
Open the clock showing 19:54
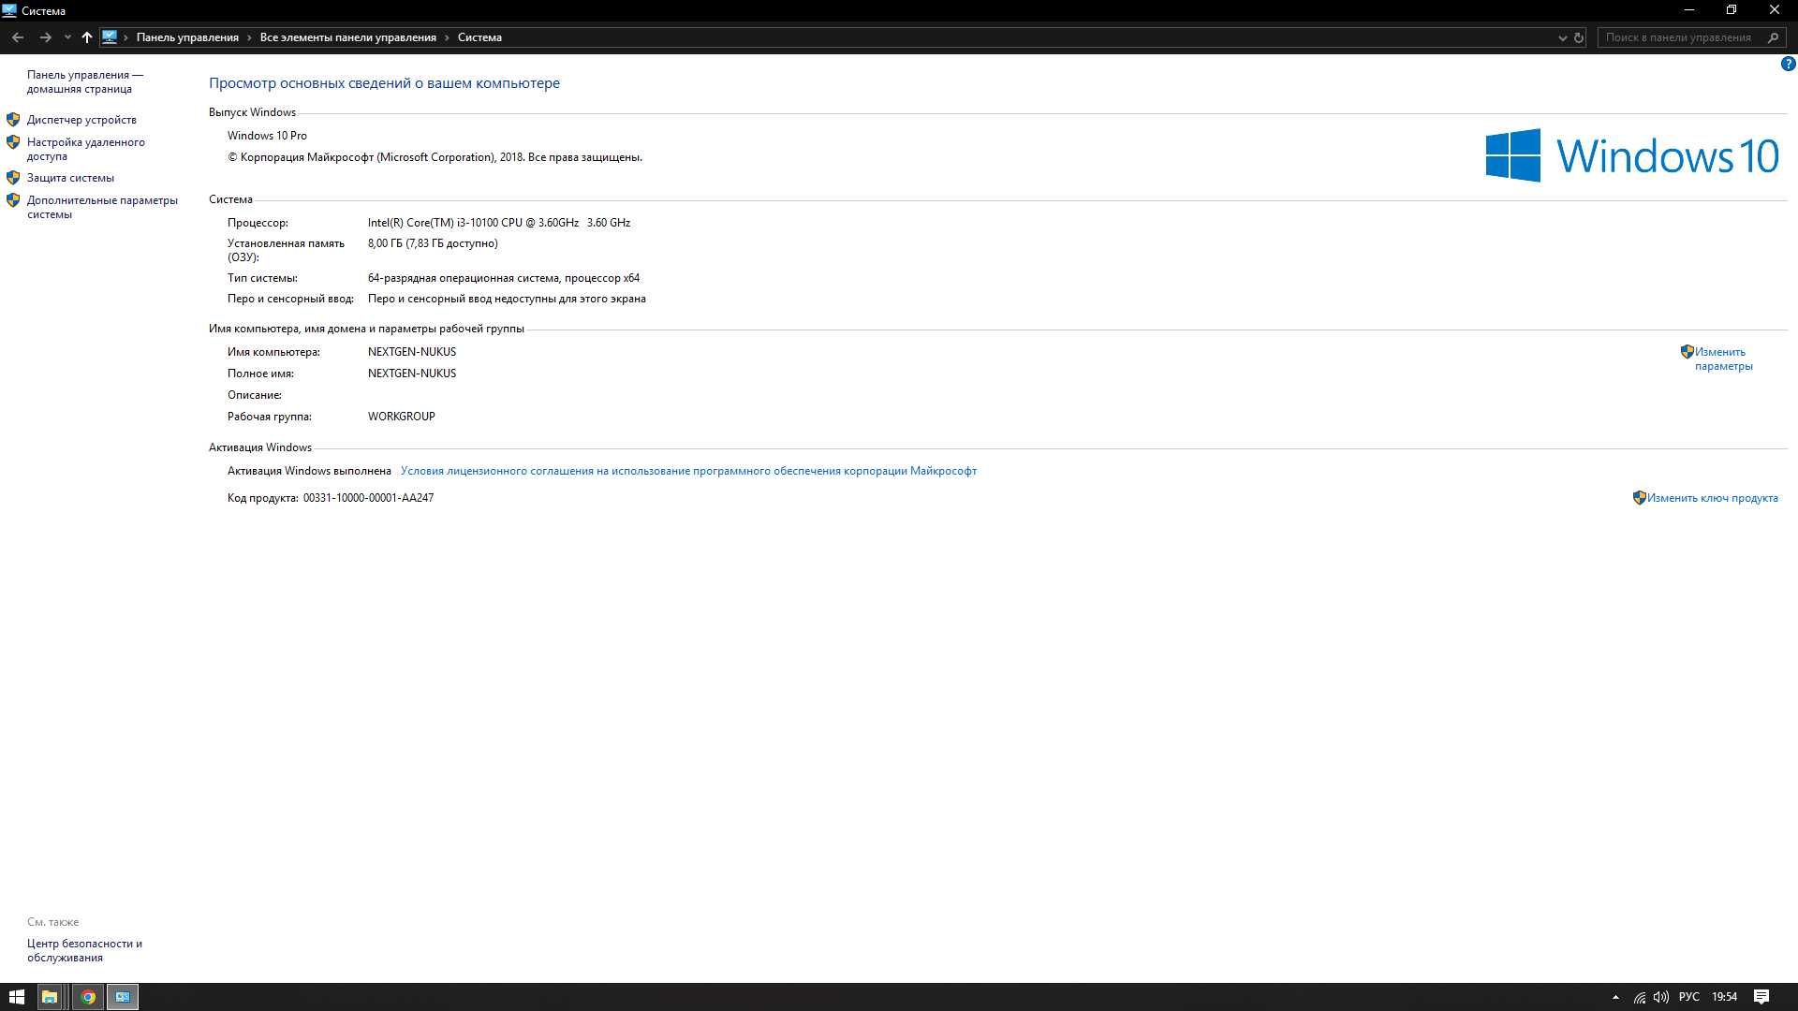[1725, 997]
